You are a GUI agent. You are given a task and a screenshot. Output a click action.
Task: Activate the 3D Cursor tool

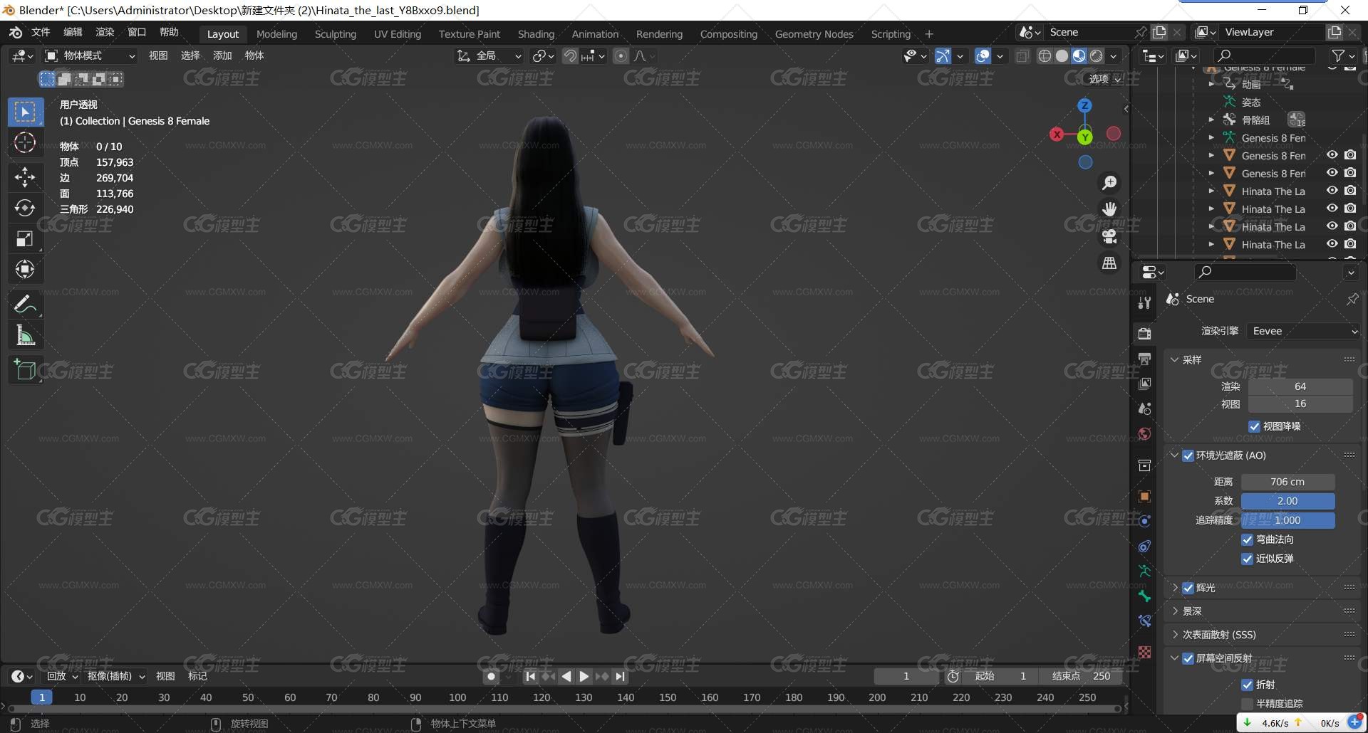pyautogui.click(x=25, y=143)
